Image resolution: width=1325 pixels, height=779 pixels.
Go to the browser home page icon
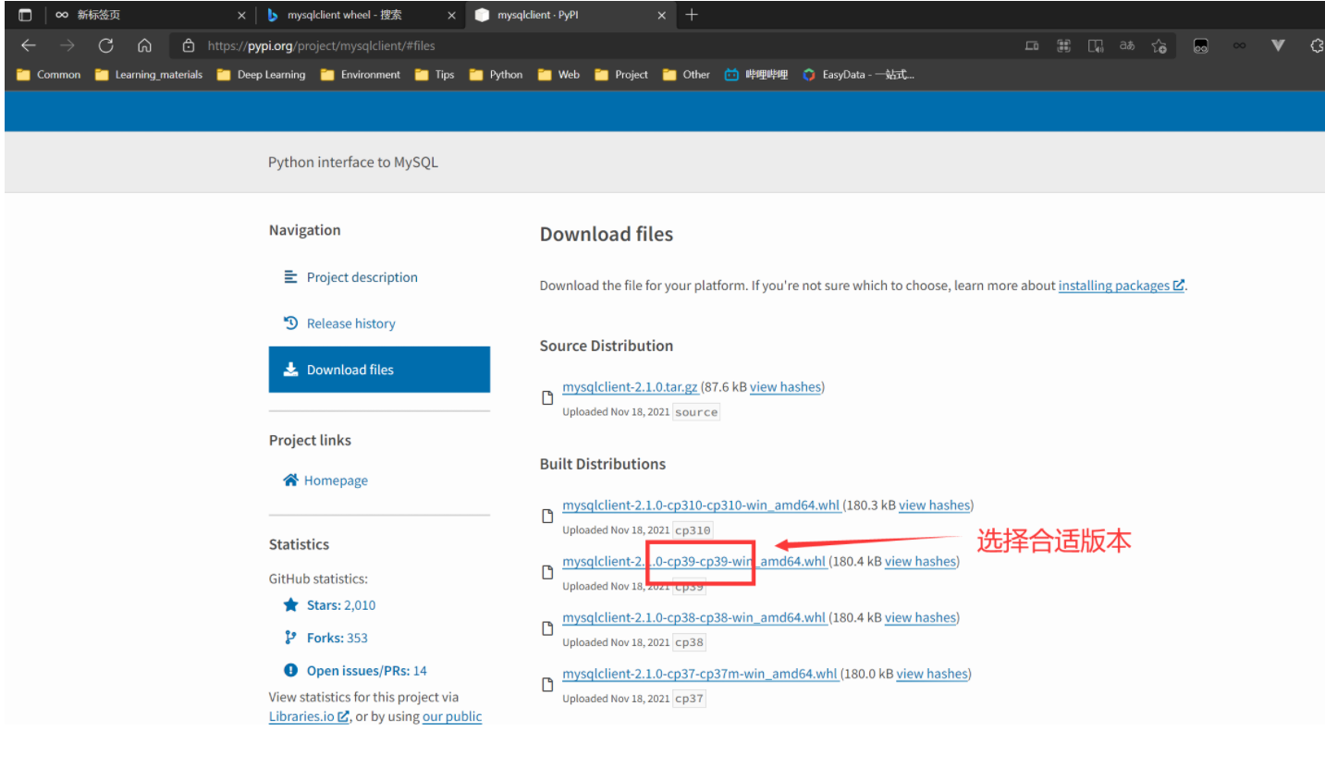[x=144, y=45]
